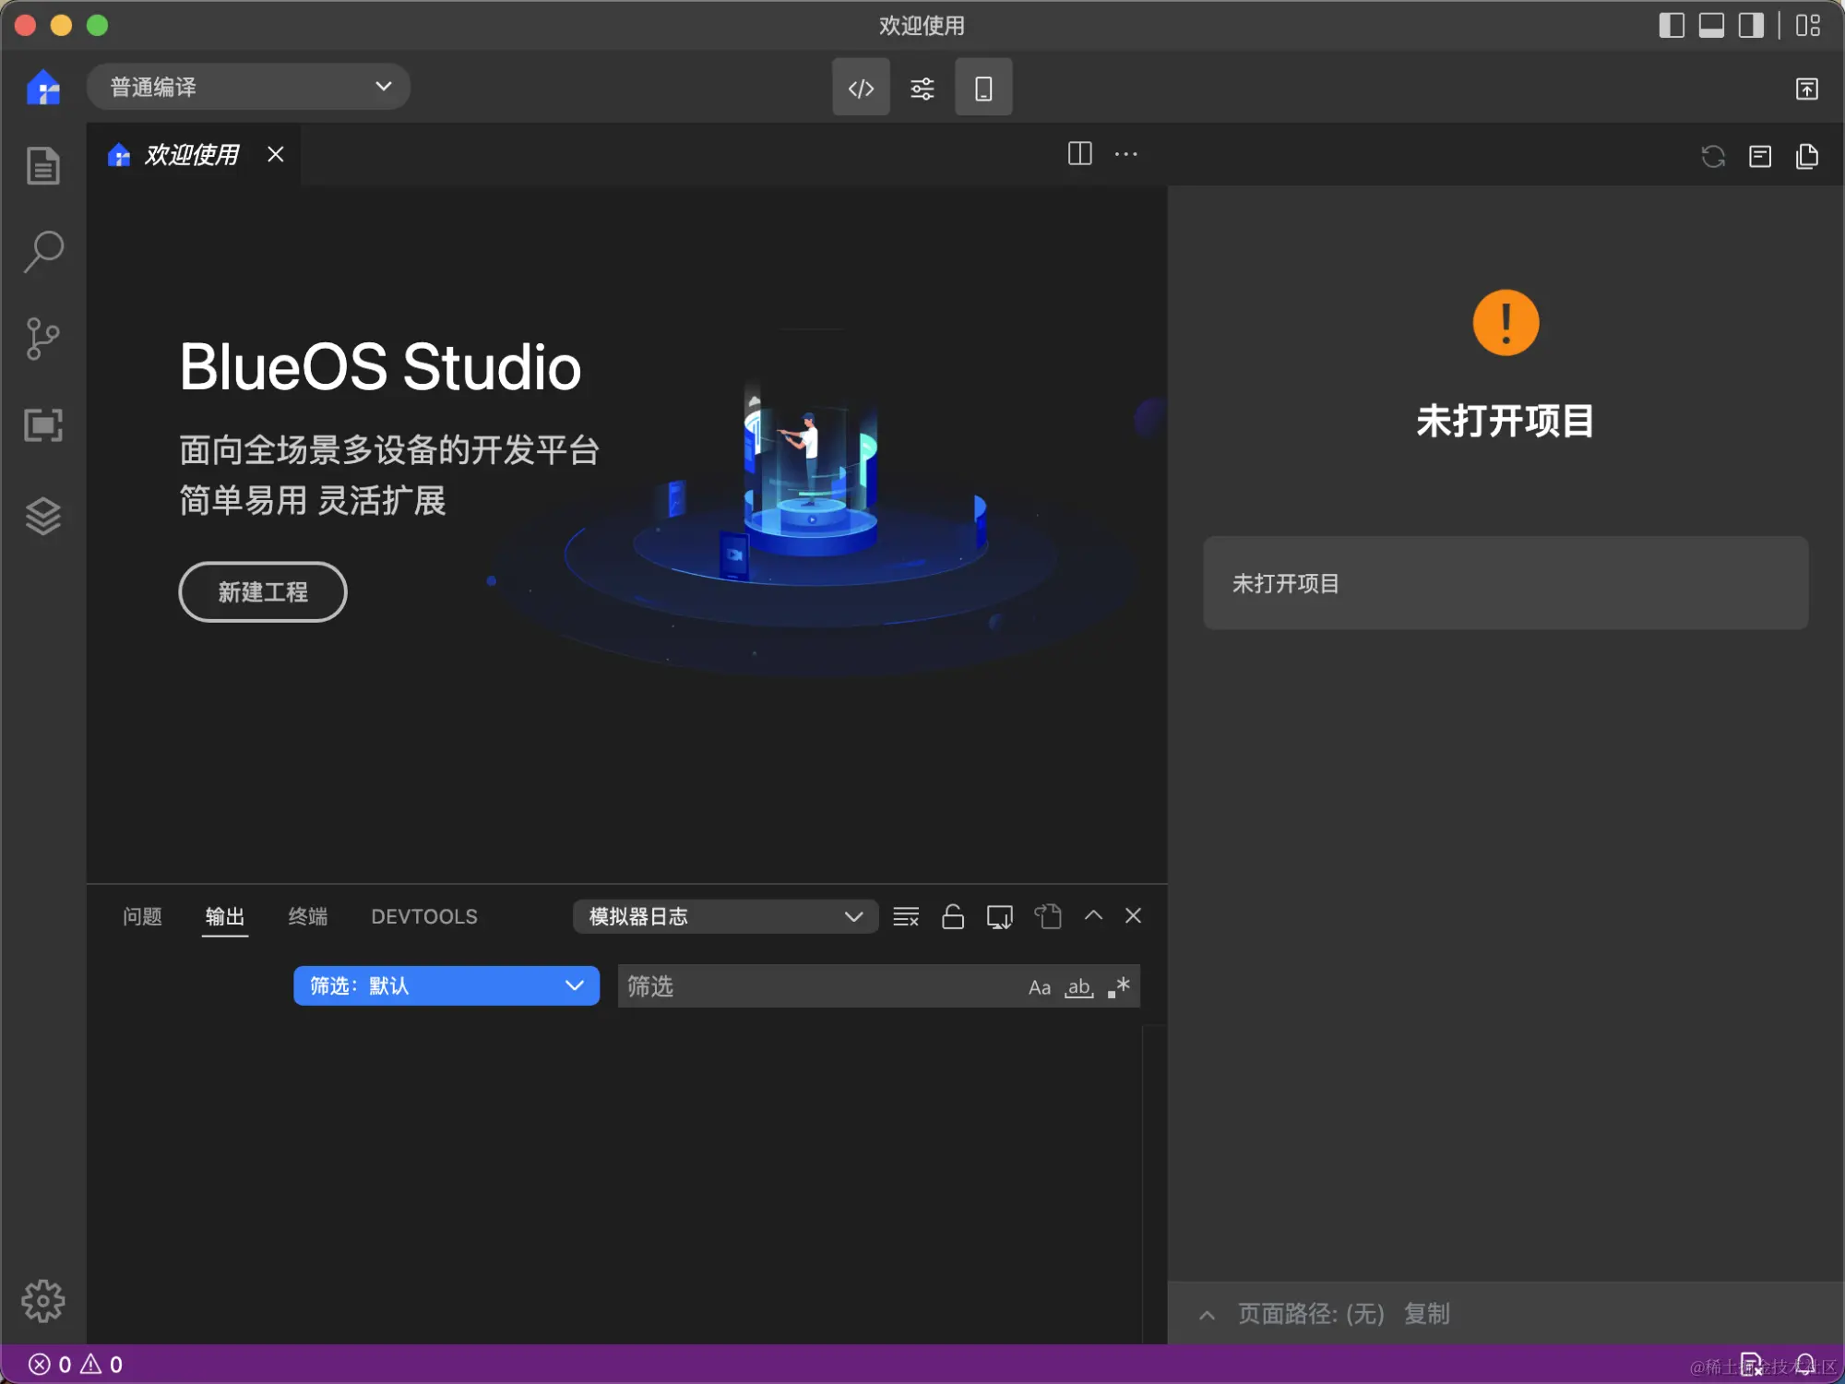Open the simulator phone preview icon
This screenshot has height=1384, width=1845.
click(982, 87)
